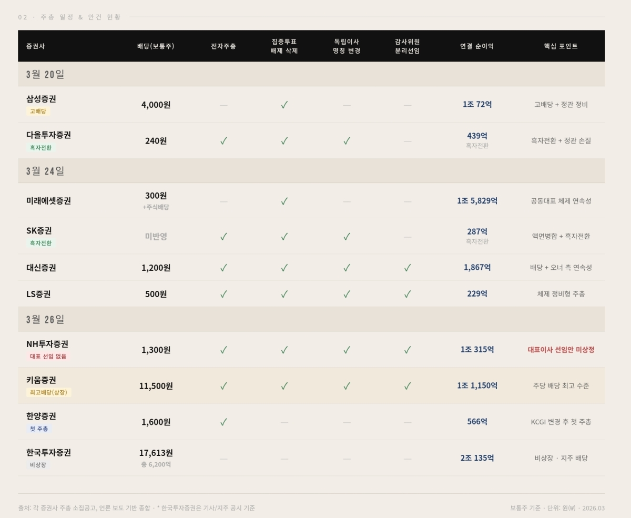Click SK증권's 전자주총 checkmark
Viewport: 631px width, 518px height.
point(223,237)
